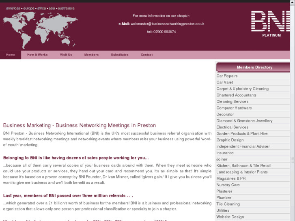The width and height of the screenshot is (295, 221).
Task: Open the Contact page
Action: [147, 55]
